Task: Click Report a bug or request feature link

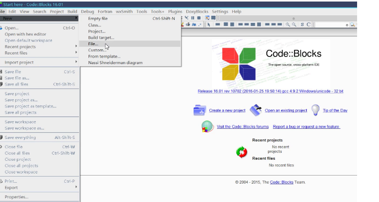Action: coord(307,127)
